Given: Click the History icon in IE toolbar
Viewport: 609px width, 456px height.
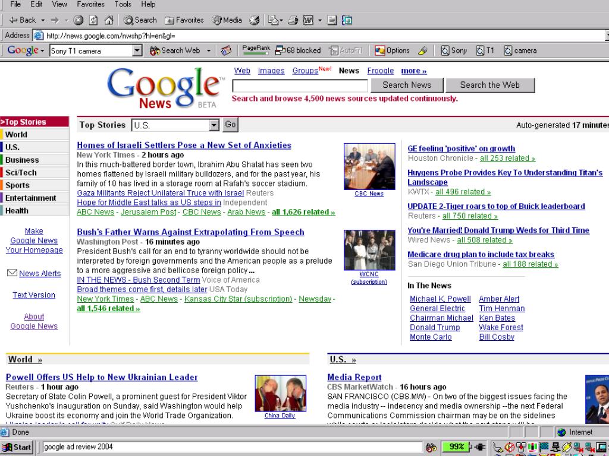Looking at the screenshot, I should point(255,20).
